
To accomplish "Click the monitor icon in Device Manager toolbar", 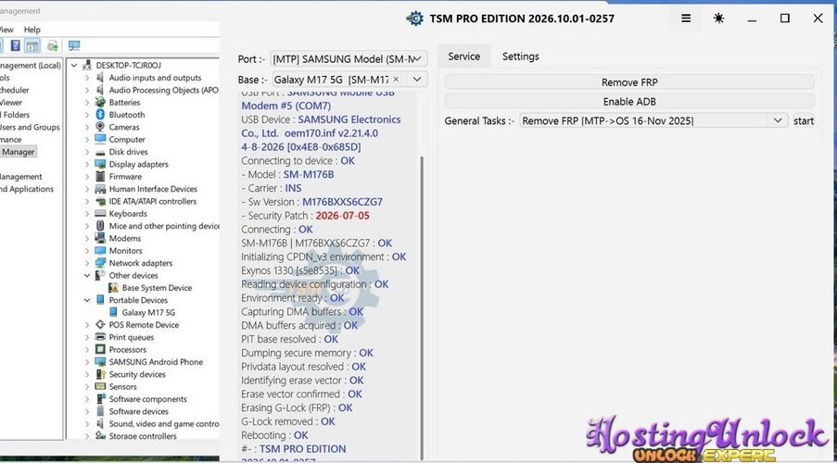I will 73,46.
